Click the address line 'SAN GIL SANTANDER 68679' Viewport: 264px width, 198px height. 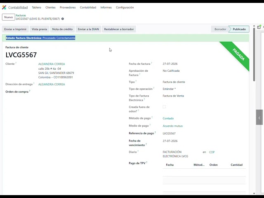coord(56,73)
